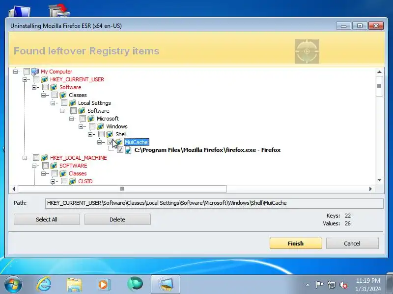Click the uninstaller app taskbar icon
Viewport: 393px width, 294px height.
166,284
